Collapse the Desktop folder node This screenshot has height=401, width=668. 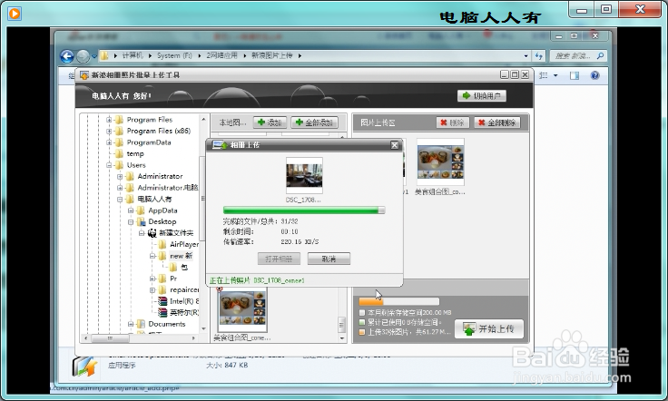[x=131, y=221]
